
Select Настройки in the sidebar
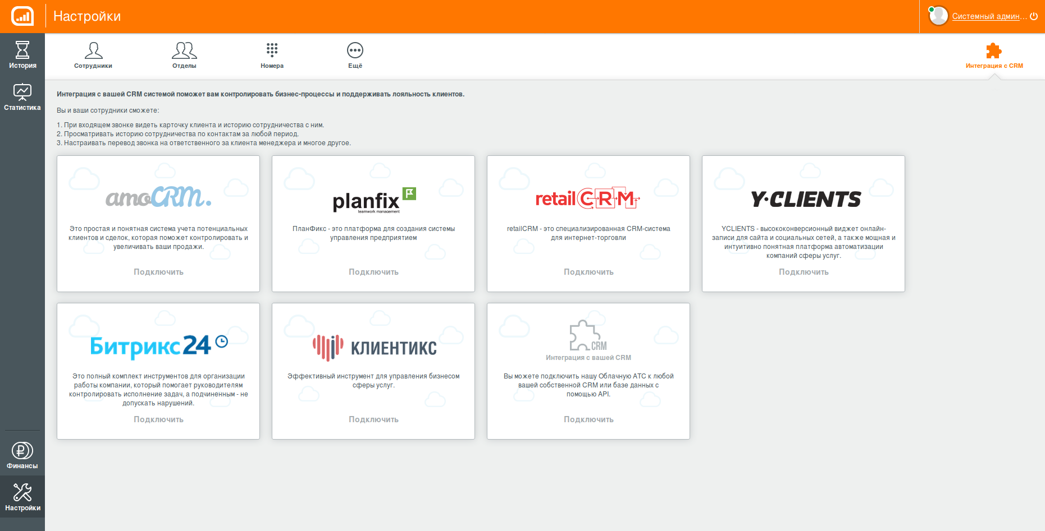point(22,497)
